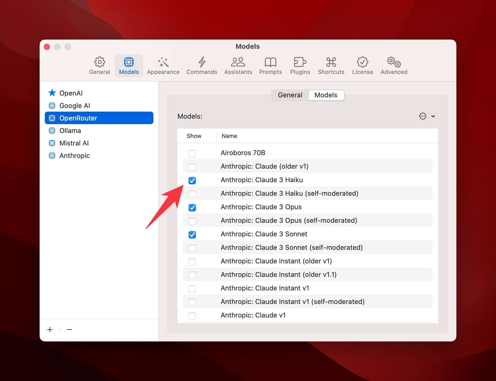The height and width of the screenshot is (381, 496).
Task: Switch to the General segmented tab
Action: [290, 95]
